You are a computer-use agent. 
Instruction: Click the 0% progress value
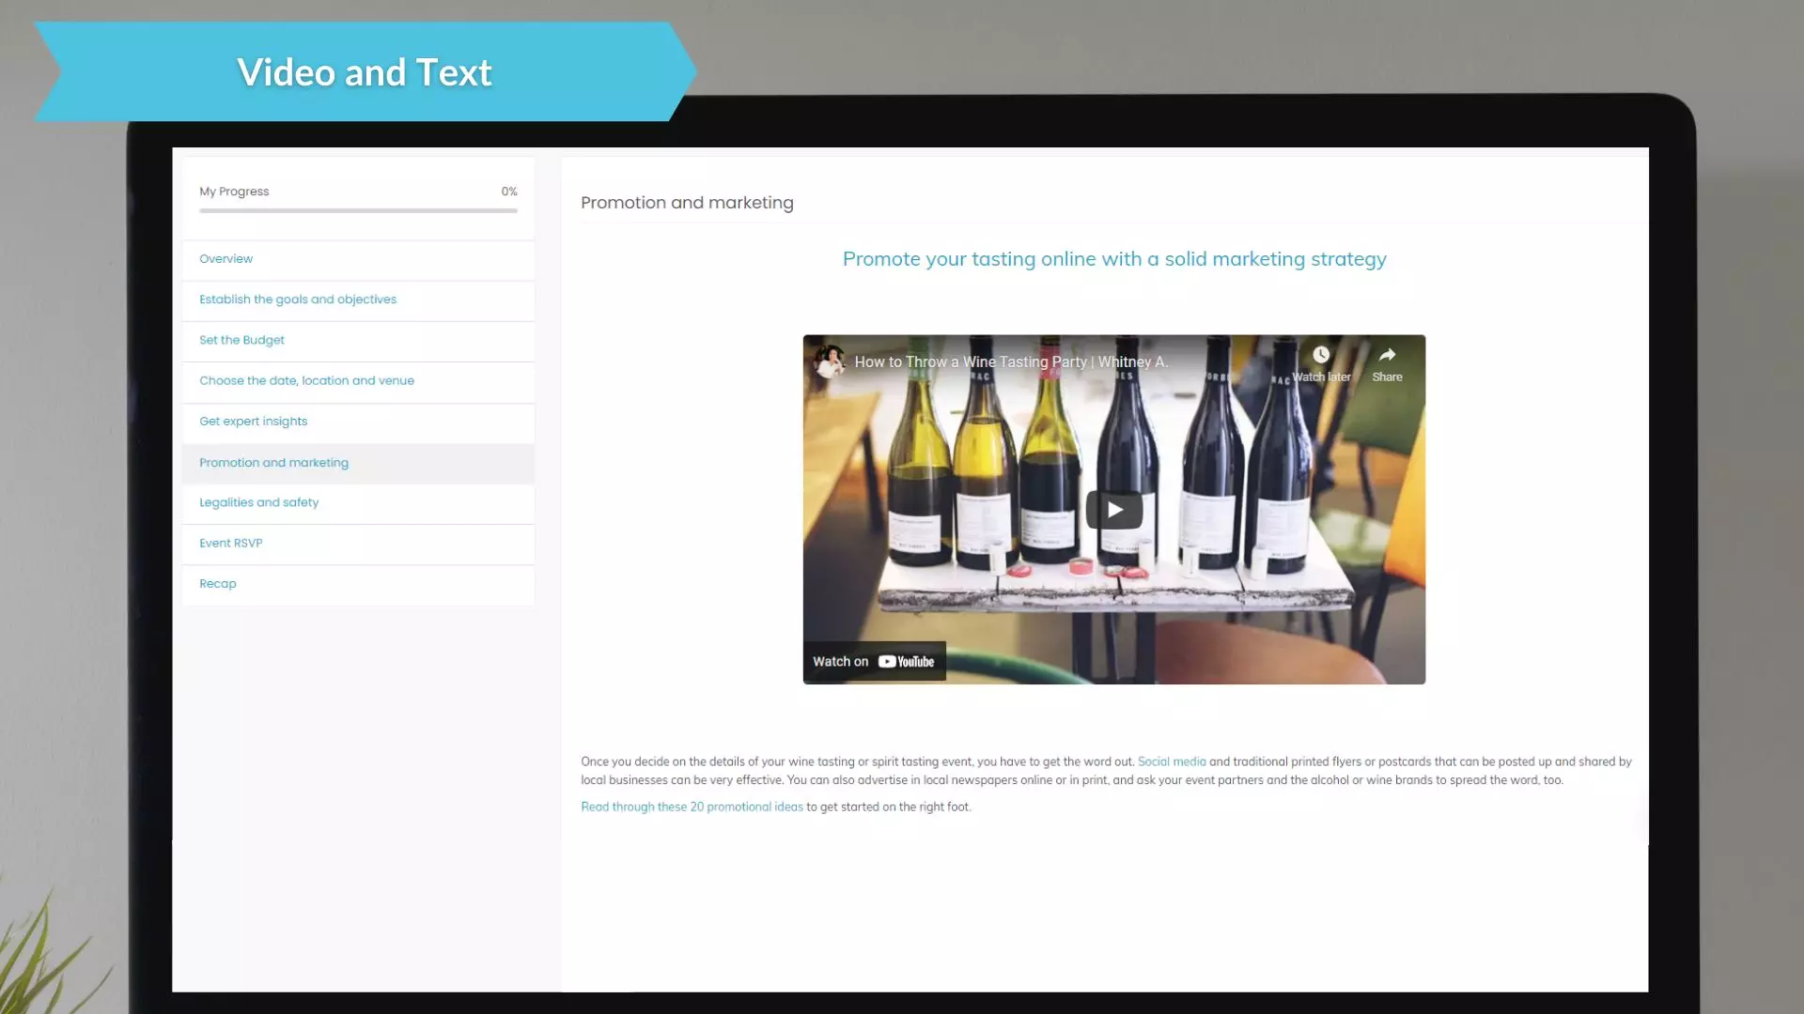(509, 192)
